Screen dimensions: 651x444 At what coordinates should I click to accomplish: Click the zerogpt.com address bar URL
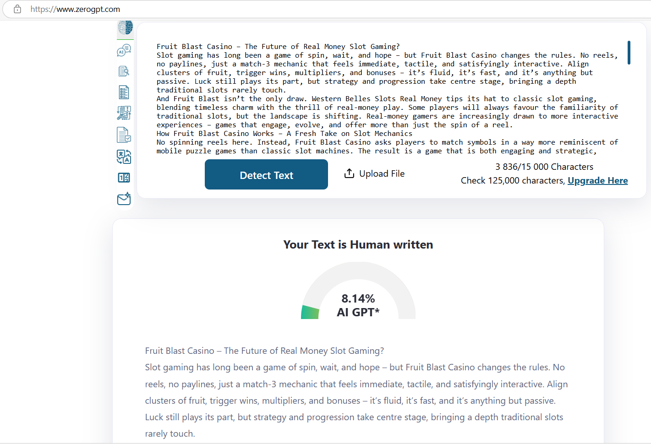(75, 9)
